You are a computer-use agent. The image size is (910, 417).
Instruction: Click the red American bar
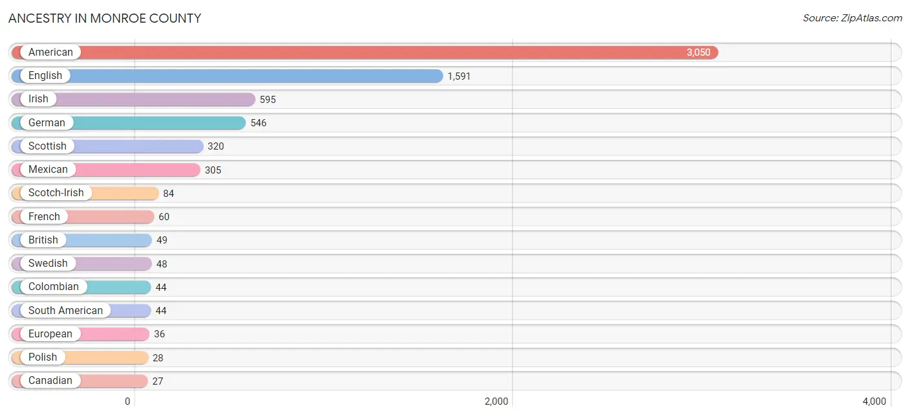coord(365,52)
